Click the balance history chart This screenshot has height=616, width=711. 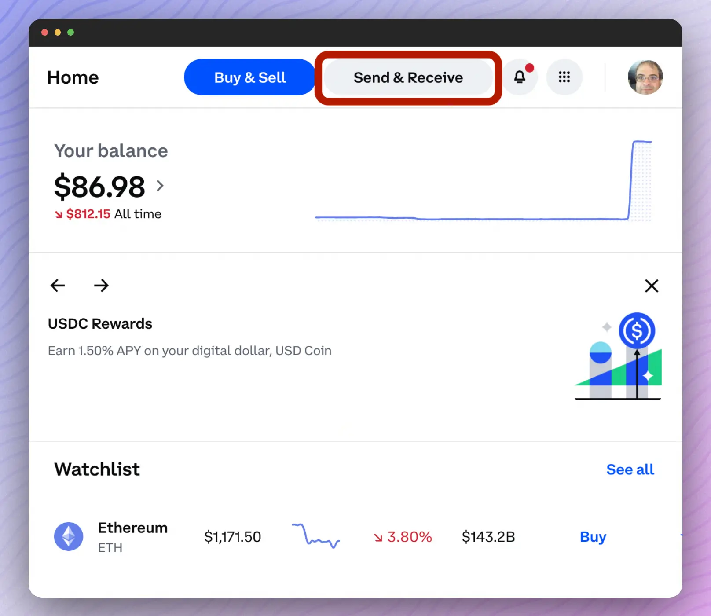[x=484, y=180]
